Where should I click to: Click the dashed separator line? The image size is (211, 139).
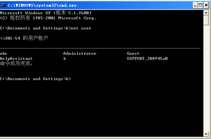pos(100,48)
